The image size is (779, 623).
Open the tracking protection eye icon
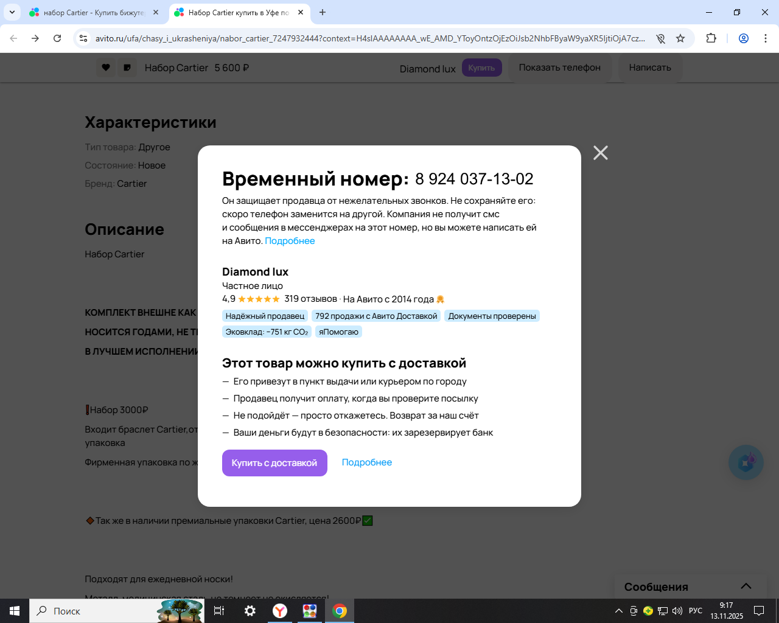660,38
